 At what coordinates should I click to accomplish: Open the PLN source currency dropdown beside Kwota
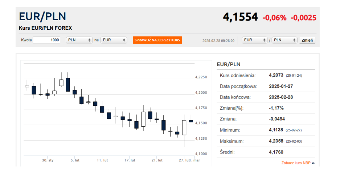click(x=79, y=40)
